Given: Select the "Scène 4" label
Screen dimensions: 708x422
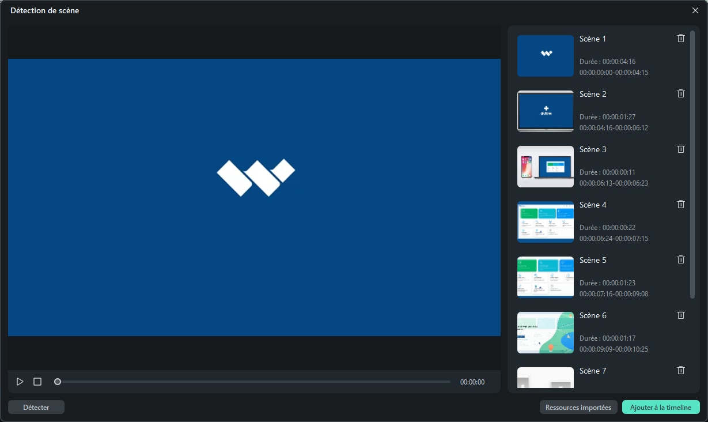Looking at the screenshot, I should 593,205.
